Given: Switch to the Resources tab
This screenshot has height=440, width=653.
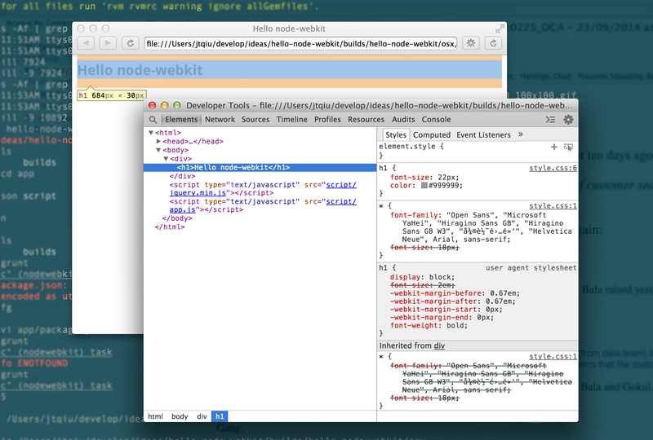Looking at the screenshot, I should (366, 119).
